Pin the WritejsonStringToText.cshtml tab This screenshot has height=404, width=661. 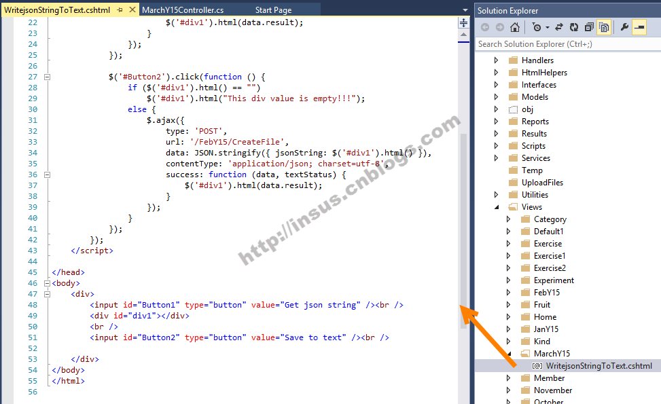point(120,10)
